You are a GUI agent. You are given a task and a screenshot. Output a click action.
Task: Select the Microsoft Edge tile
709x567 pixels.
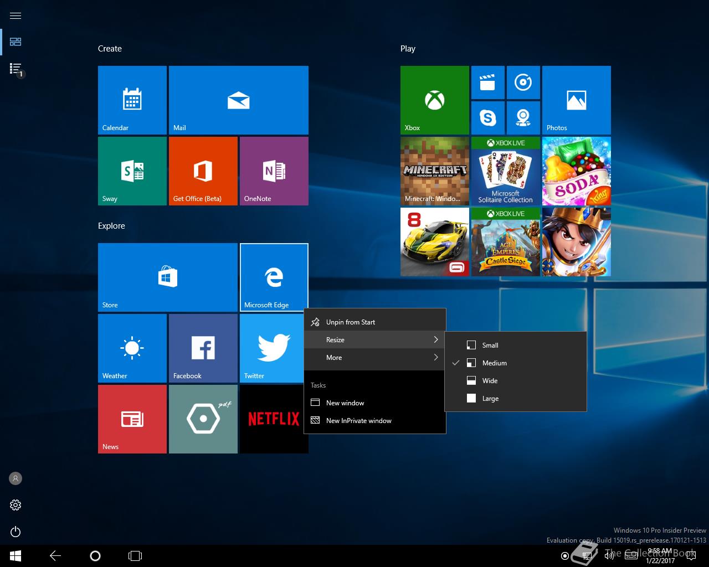pyautogui.click(x=274, y=277)
